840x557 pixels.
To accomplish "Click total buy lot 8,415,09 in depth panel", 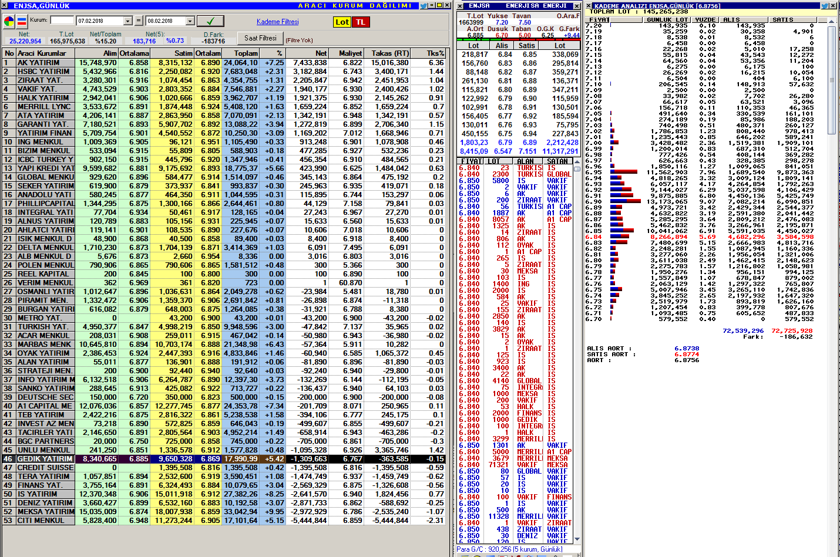I will coord(473,151).
